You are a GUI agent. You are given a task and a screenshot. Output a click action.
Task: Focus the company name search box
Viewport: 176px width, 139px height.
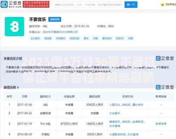tap(89, 5)
